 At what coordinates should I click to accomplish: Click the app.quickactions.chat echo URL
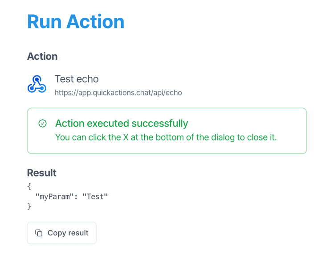[x=118, y=93]
